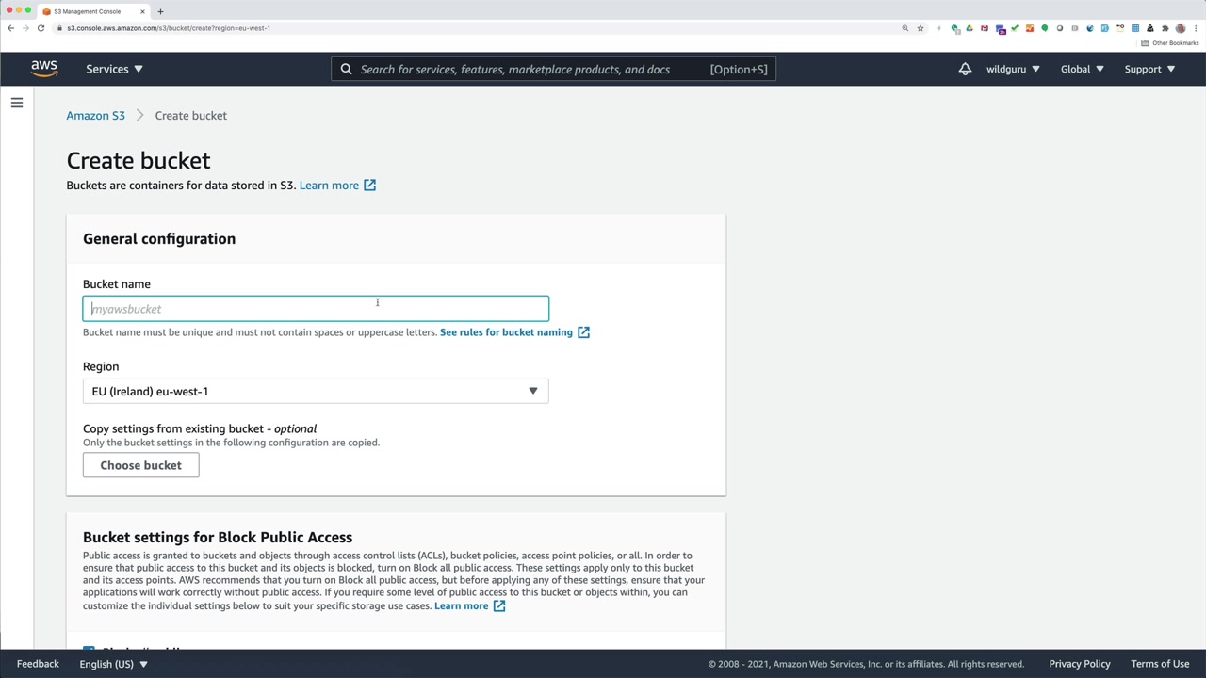
Task: Open the Gmail extension icon
Action: tap(985, 28)
